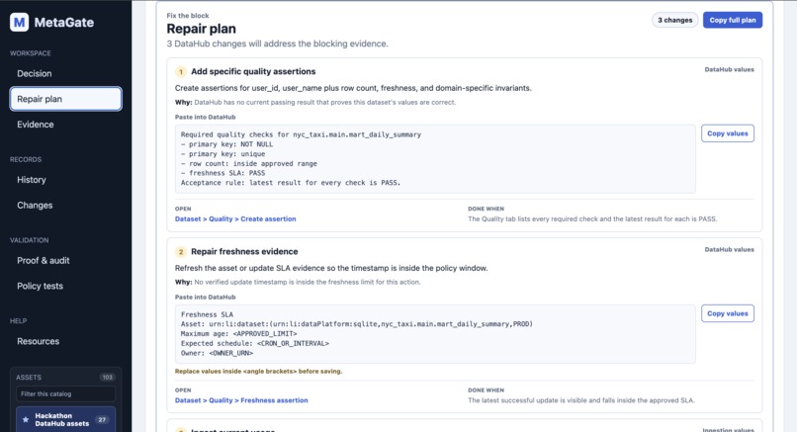Open Dataset > Quality > Freshness assertion link
797x432 pixels.
(x=241, y=400)
